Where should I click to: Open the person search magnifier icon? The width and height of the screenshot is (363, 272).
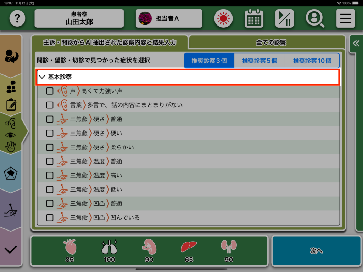coord(315,18)
